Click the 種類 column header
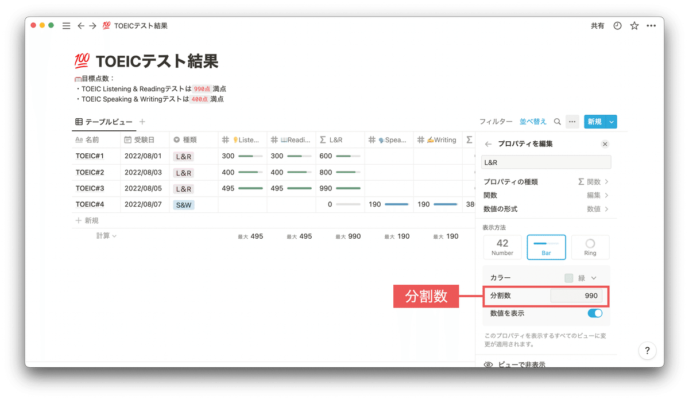 194,139
